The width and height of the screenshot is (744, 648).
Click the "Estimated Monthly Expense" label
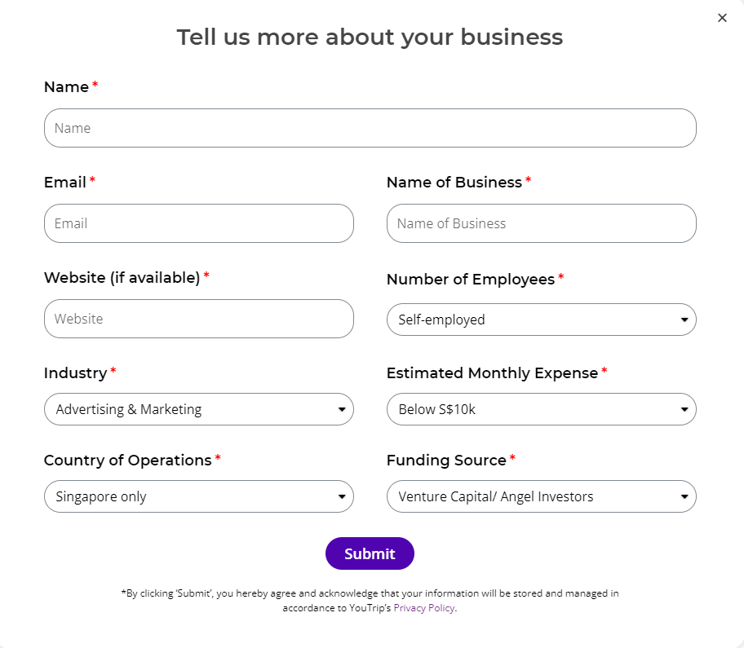pyautogui.click(x=492, y=372)
